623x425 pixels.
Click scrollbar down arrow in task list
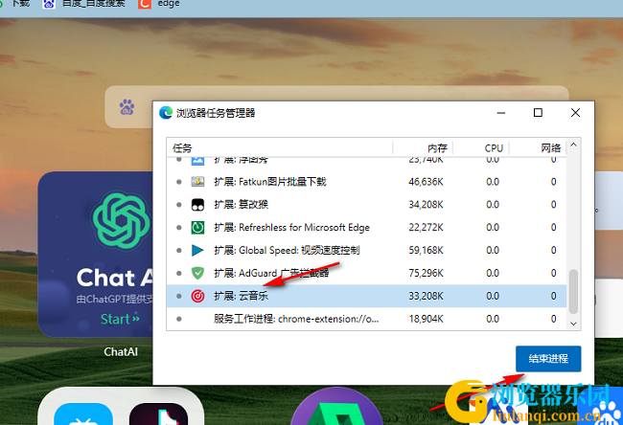coord(573,324)
